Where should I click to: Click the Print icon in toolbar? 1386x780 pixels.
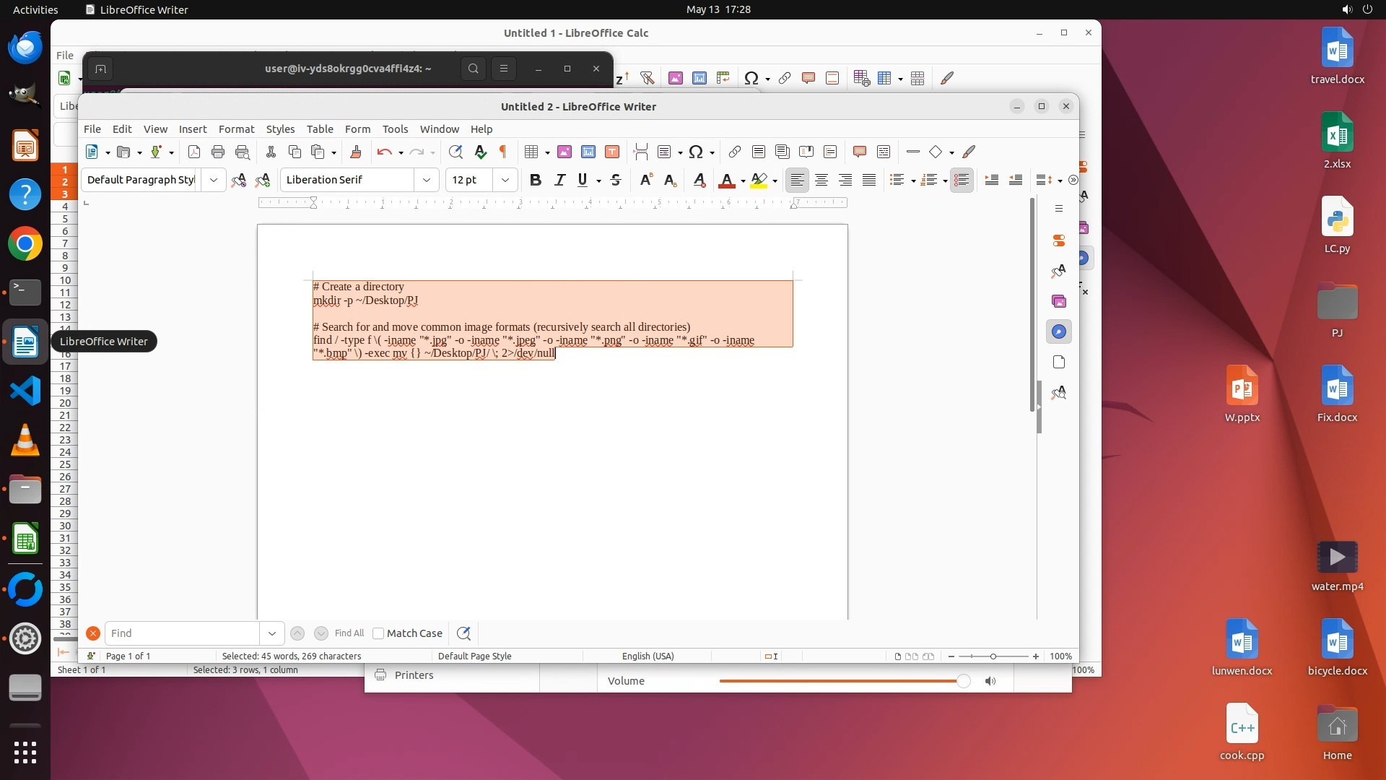(218, 152)
